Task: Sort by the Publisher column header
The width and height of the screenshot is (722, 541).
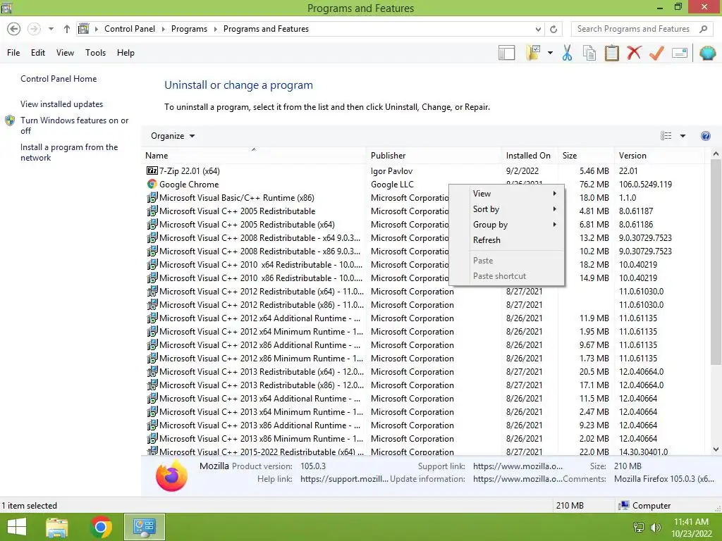Action: [434, 156]
